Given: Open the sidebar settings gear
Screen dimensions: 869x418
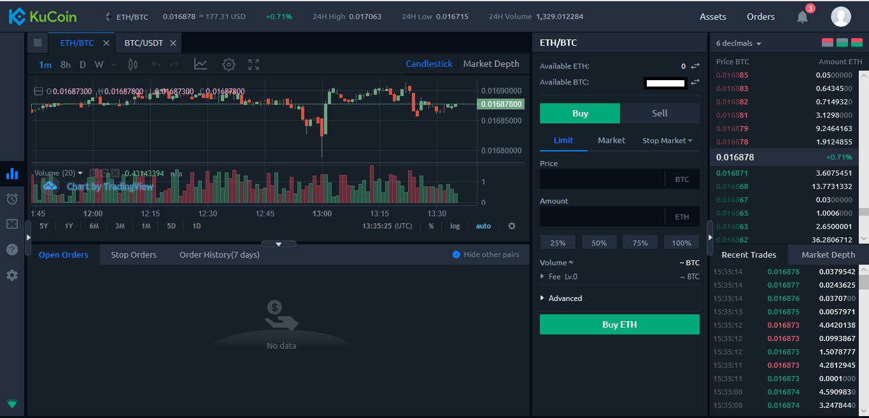Looking at the screenshot, I should point(12,275).
